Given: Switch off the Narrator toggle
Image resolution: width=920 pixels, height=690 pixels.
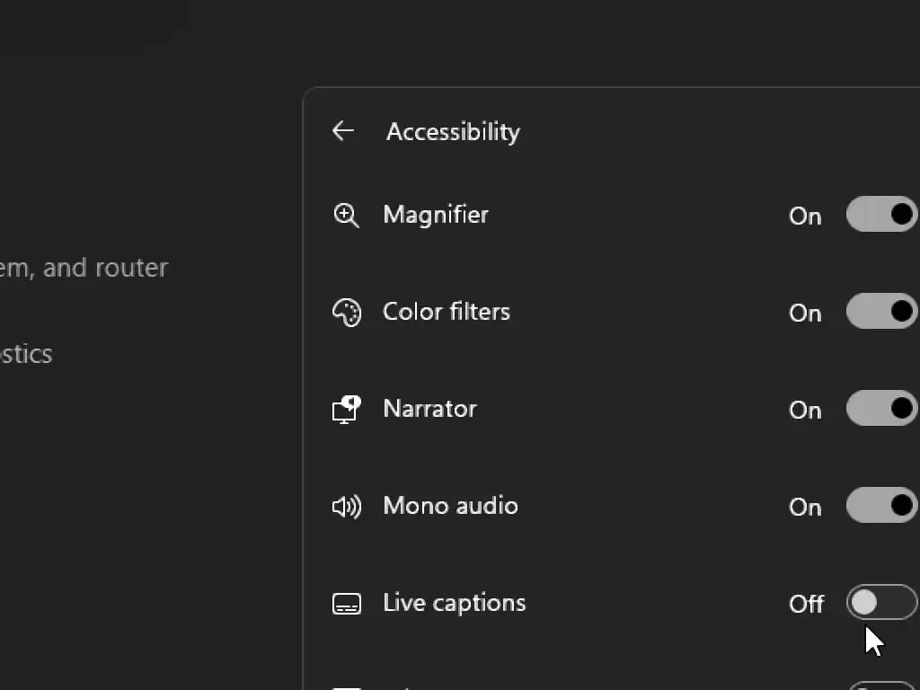Looking at the screenshot, I should pos(881,409).
